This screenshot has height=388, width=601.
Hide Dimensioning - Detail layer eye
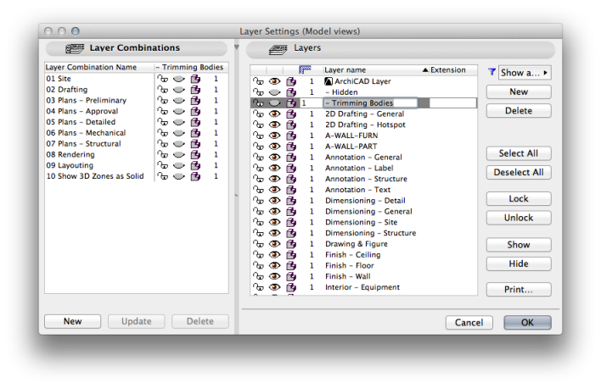tap(274, 201)
